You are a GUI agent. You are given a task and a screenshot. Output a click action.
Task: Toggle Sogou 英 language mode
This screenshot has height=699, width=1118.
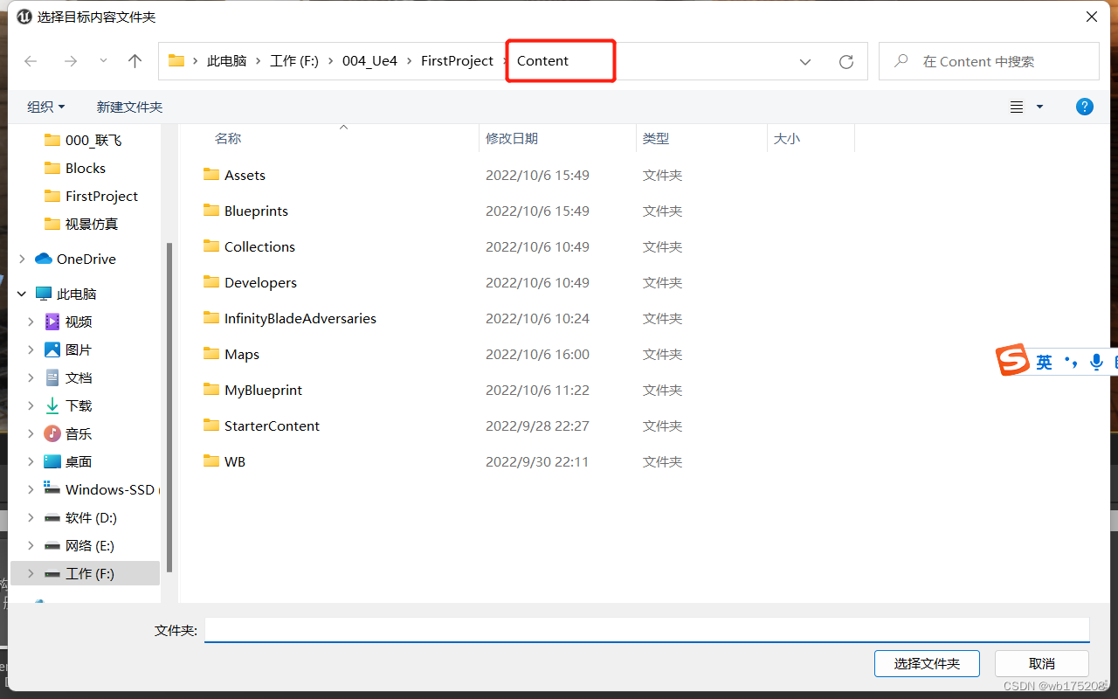pyautogui.click(x=1045, y=362)
